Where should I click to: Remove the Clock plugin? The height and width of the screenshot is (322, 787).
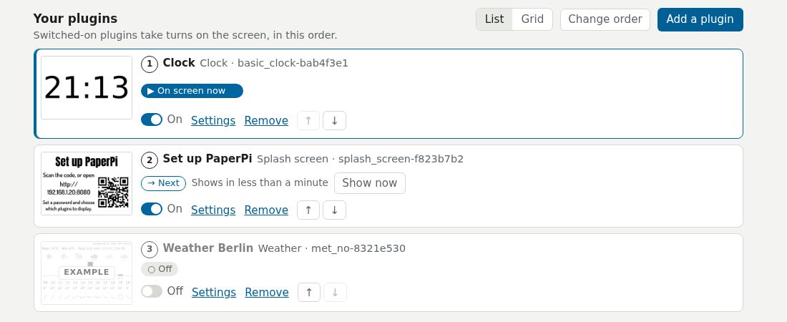tap(266, 120)
